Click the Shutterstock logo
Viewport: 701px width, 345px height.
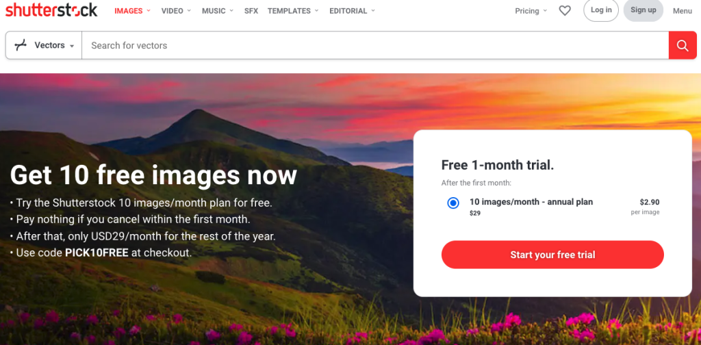(51, 10)
